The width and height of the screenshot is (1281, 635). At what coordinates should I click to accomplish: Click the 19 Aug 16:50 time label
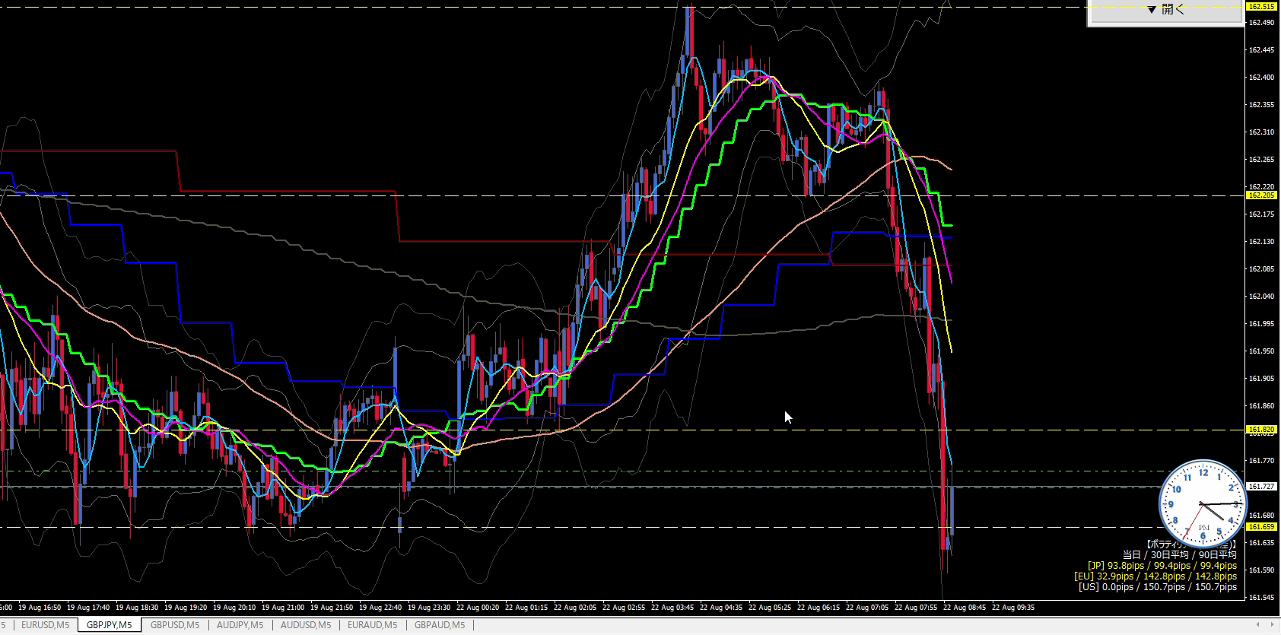pyautogui.click(x=41, y=608)
